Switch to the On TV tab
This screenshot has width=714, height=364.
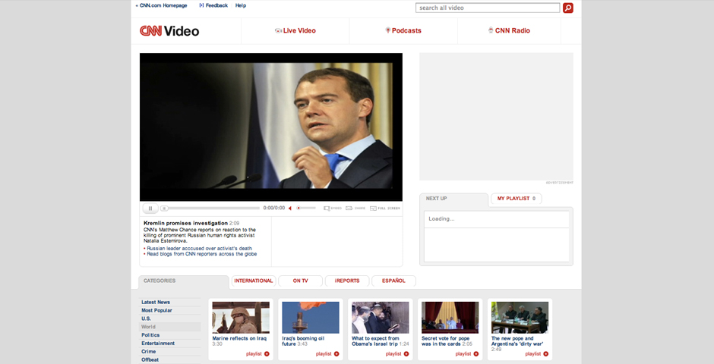tap(301, 281)
